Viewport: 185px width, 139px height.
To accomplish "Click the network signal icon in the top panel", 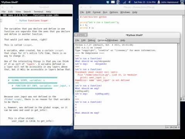I will [124, 2].
